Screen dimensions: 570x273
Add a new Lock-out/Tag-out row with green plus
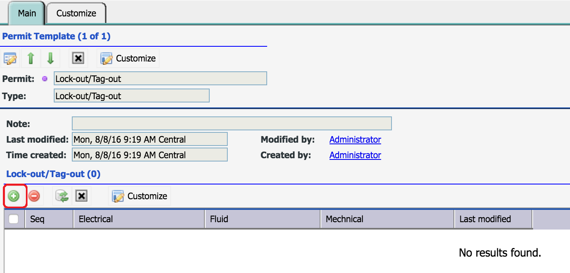[14, 196]
